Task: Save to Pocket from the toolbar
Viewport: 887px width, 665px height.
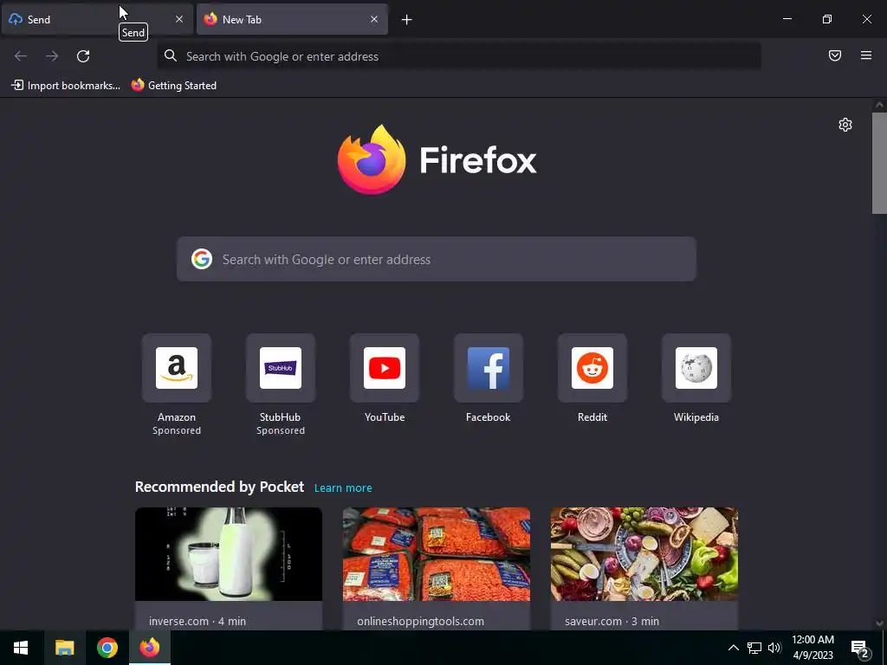Action: click(x=835, y=55)
